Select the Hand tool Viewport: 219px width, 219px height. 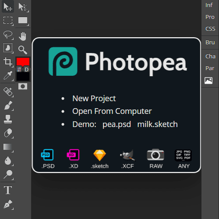pyautogui.click(x=23, y=36)
